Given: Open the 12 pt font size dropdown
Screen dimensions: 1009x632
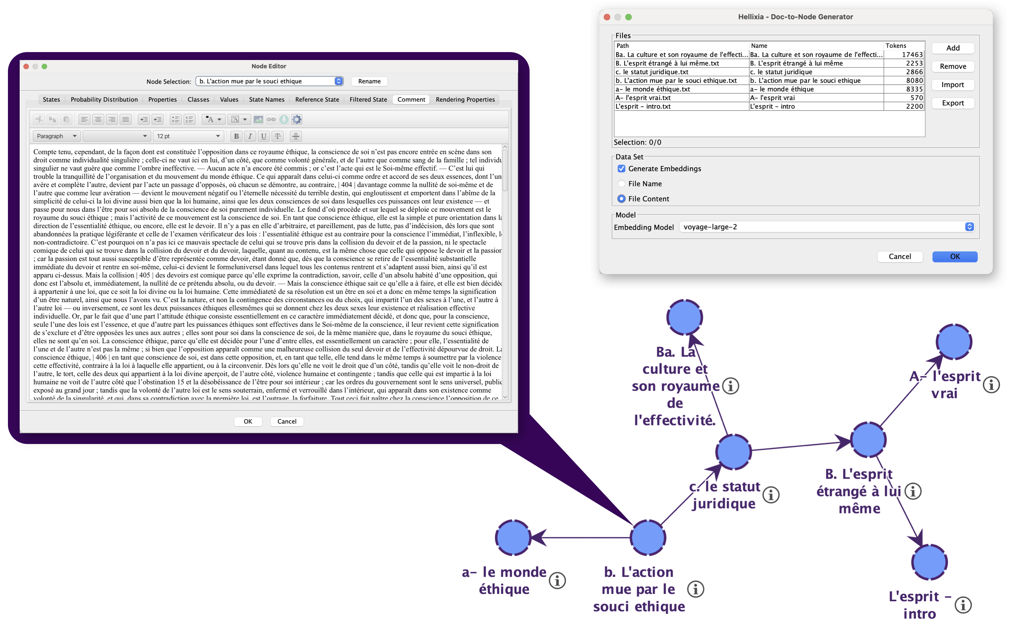Looking at the screenshot, I should click(x=188, y=136).
